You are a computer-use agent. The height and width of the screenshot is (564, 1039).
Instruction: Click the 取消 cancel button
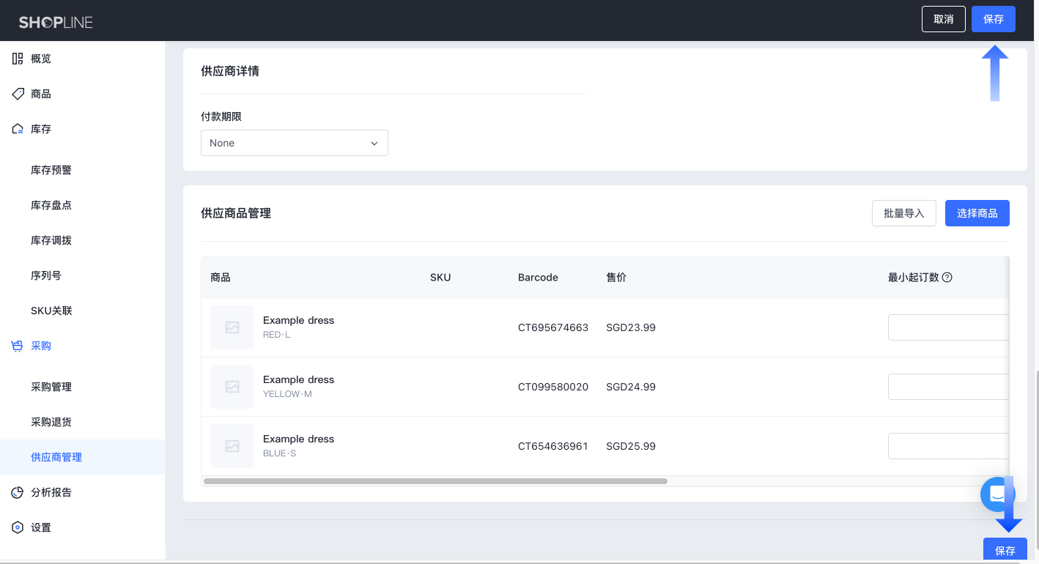944,19
